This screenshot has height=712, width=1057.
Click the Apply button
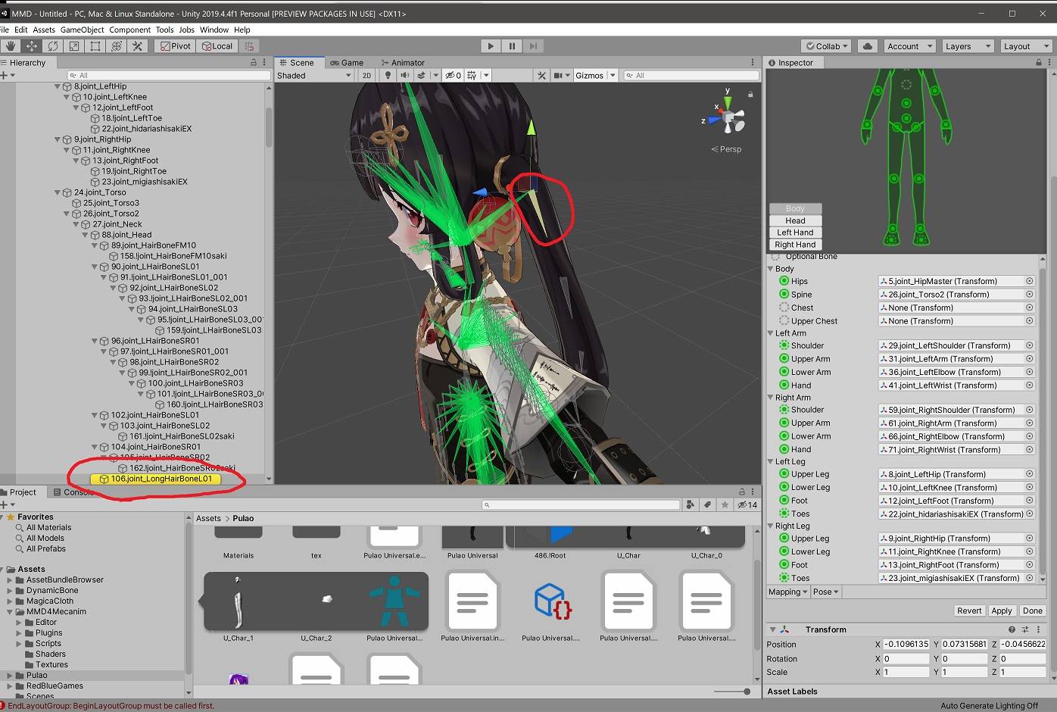[x=1002, y=611]
